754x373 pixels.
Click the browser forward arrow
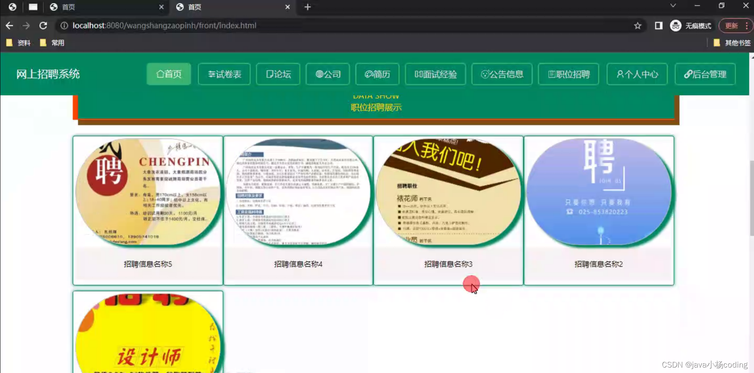[x=26, y=26]
